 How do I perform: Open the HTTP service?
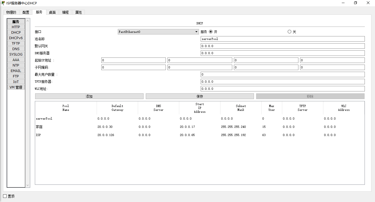point(16,27)
